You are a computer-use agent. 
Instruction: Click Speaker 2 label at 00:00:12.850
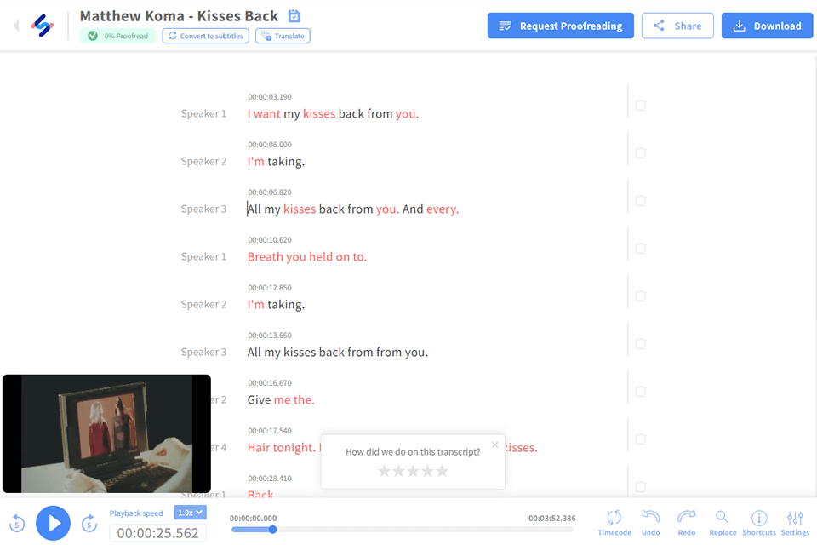pyautogui.click(x=203, y=305)
